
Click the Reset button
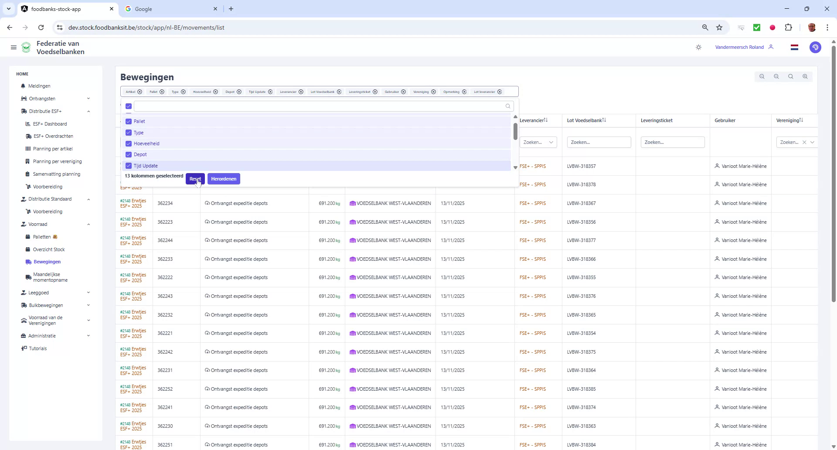tap(195, 179)
